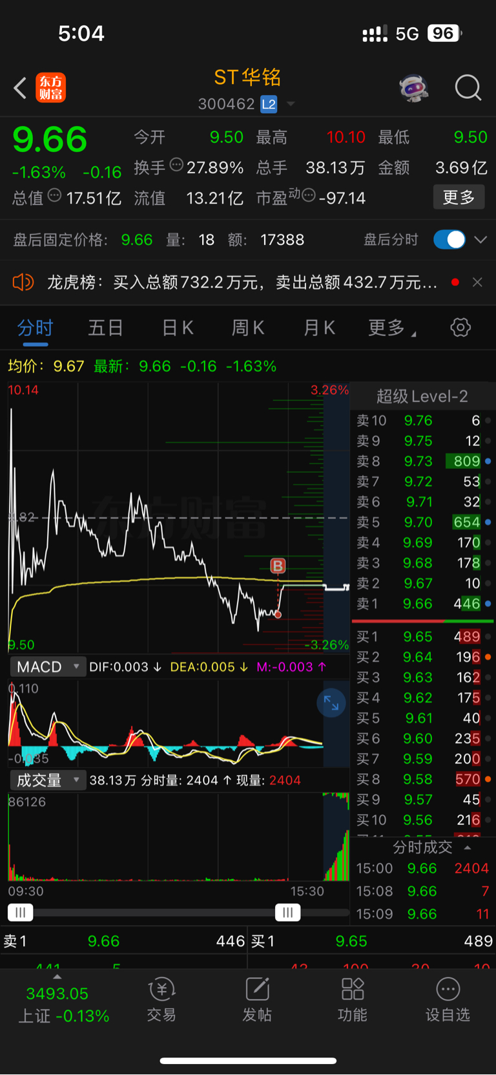
Task: Close the 龙虎榜 announcement banner
Action: 477,282
